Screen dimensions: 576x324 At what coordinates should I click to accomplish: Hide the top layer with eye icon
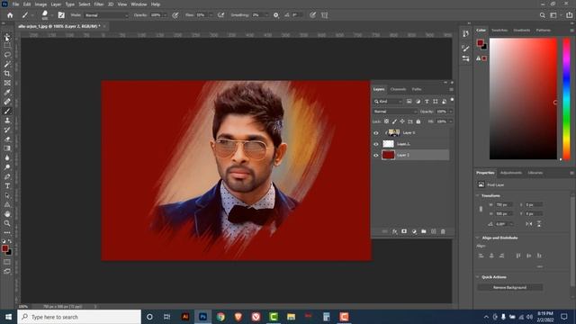(376, 133)
